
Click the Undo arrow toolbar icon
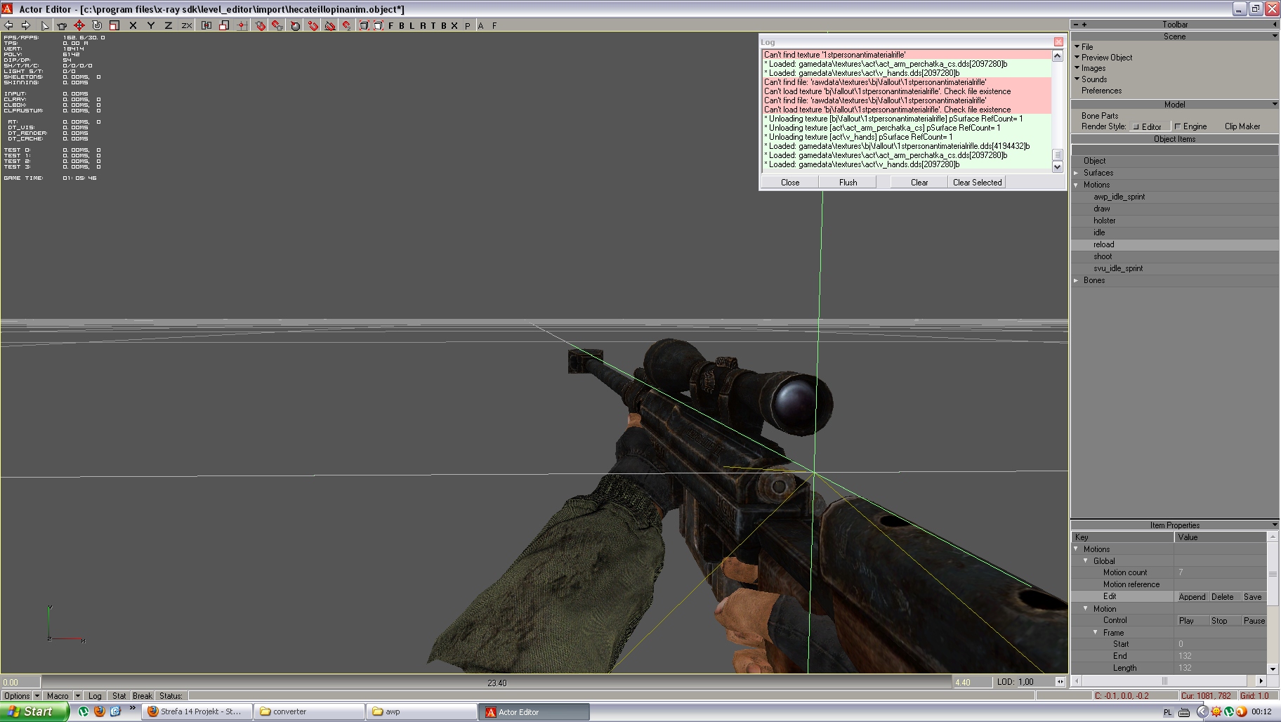click(x=8, y=25)
